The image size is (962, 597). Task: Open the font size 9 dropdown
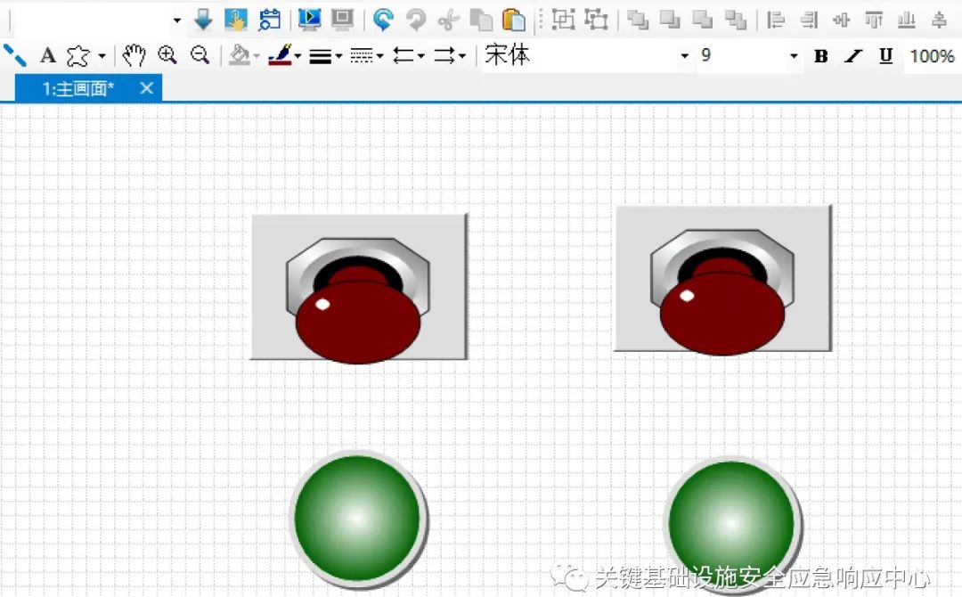tap(794, 56)
